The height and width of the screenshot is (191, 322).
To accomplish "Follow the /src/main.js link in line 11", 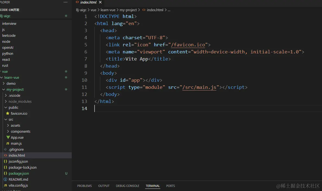I will (199, 87).
